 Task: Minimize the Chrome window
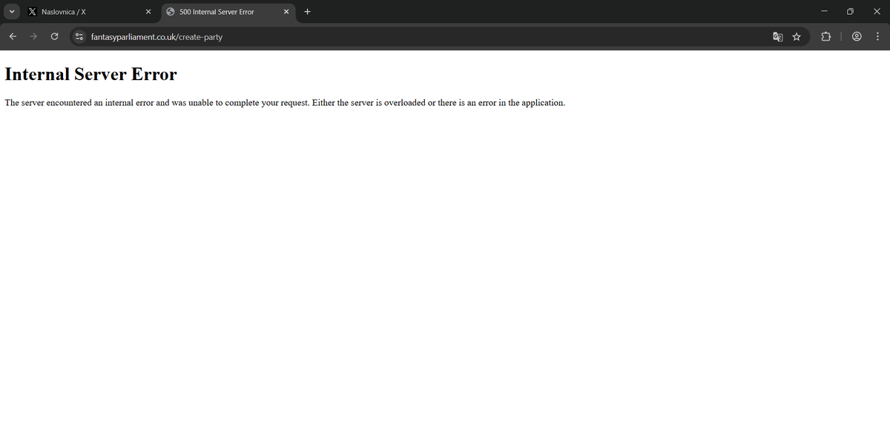pyautogui.click(x=824, y=11)
